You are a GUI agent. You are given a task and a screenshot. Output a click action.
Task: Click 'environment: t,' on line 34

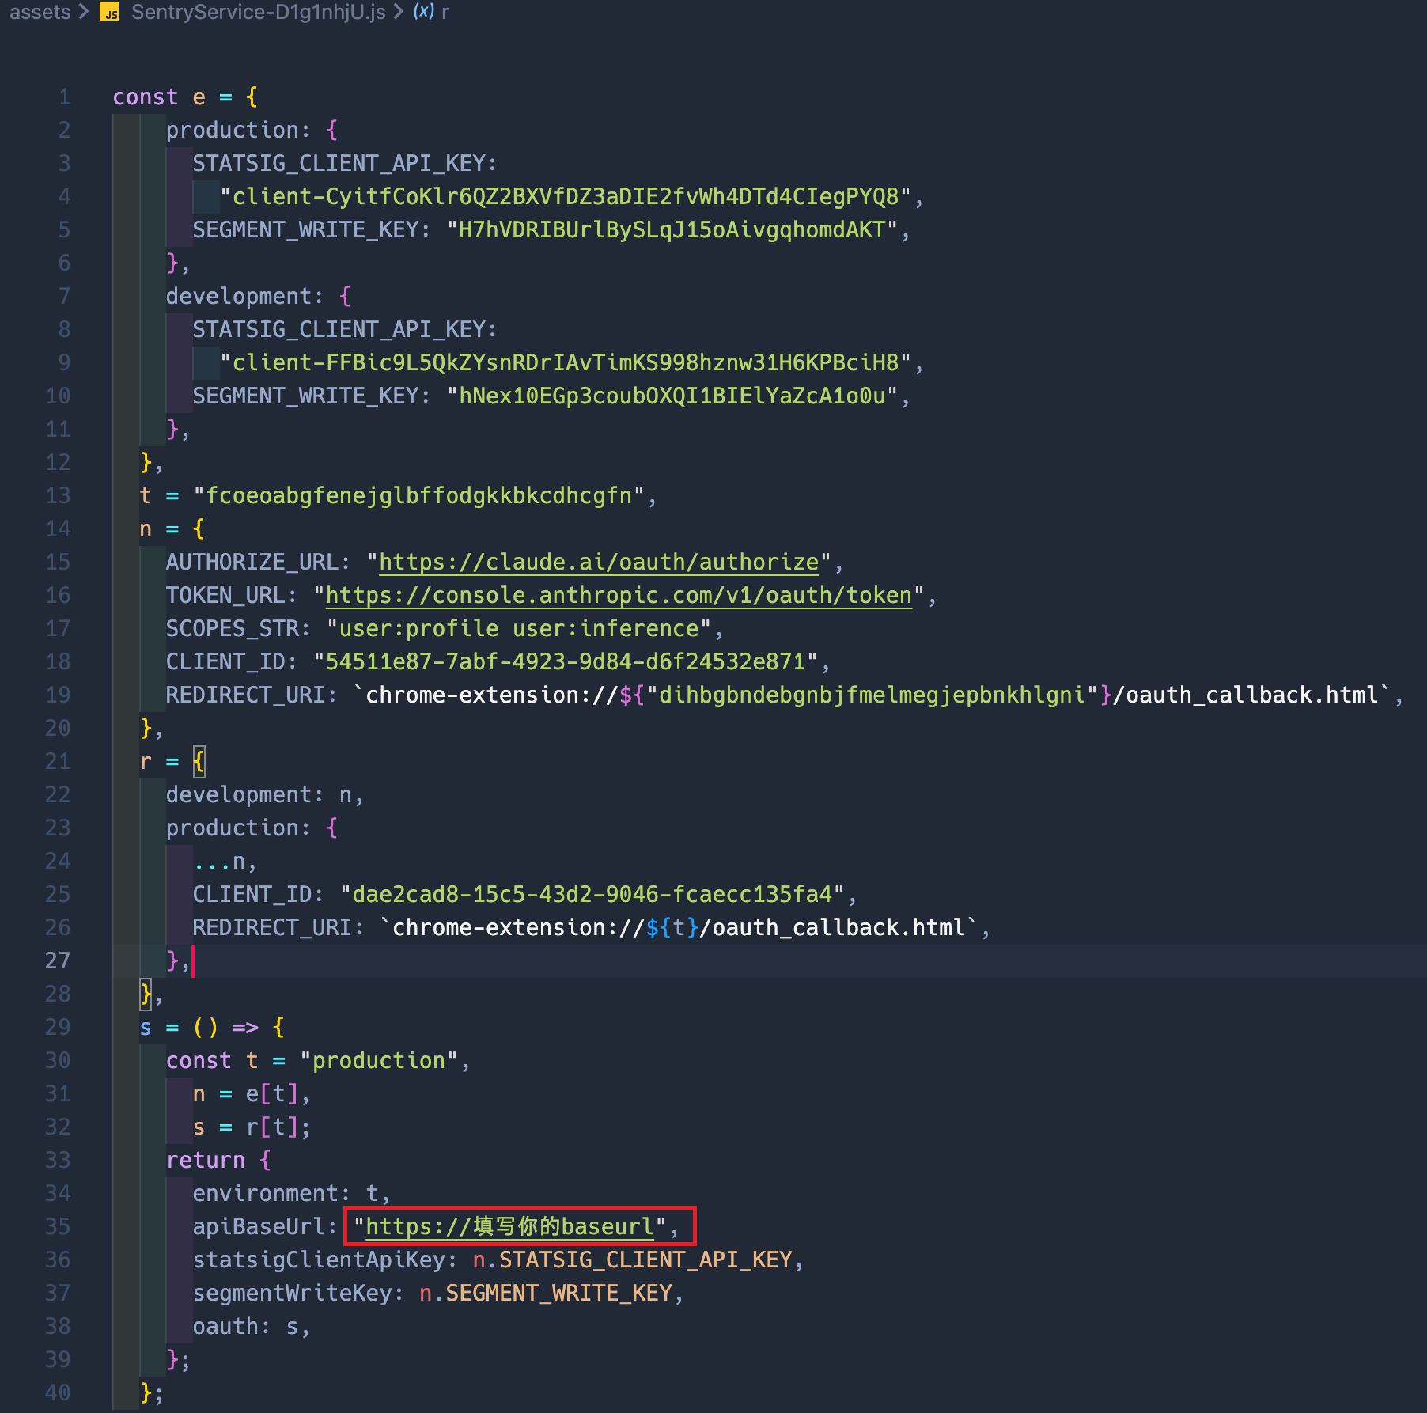point(292,1193)
